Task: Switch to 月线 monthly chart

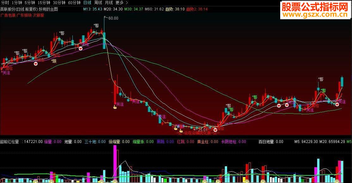Action: 109,3
